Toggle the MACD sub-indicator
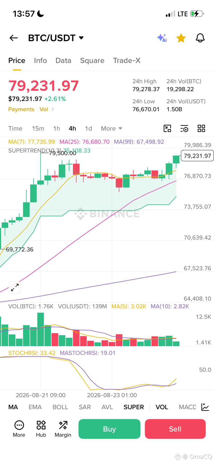The width and height of the screenshot is (214, 463). click(187, 407)
